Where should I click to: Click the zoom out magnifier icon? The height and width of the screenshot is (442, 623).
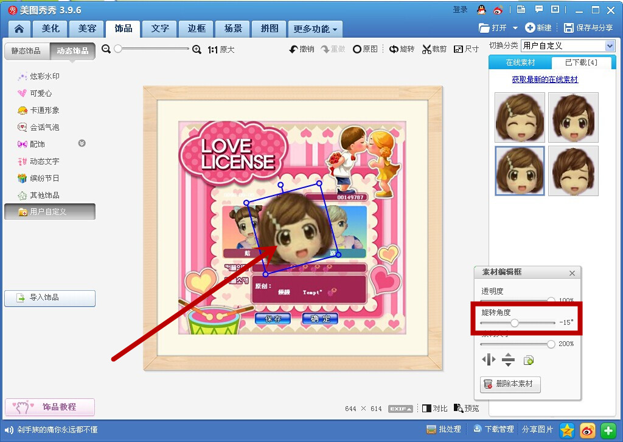coord(106,49)
